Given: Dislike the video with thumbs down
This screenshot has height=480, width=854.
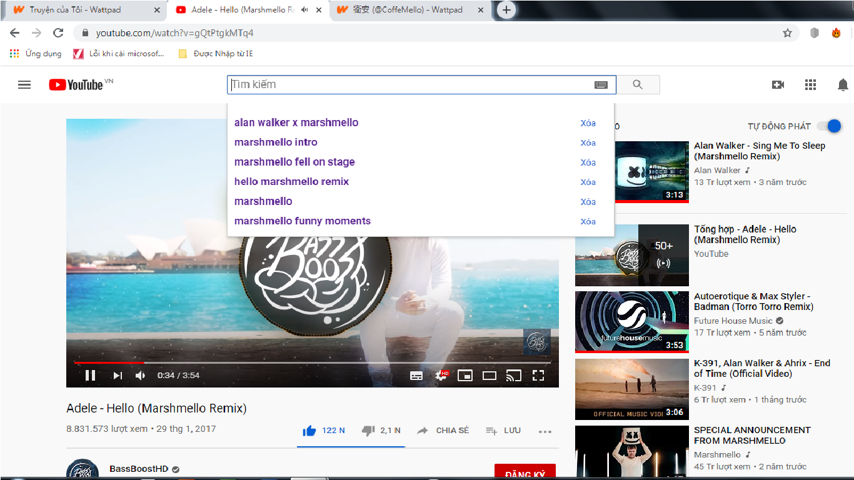Looking at the screenshot, I should (x=381, y=430).
